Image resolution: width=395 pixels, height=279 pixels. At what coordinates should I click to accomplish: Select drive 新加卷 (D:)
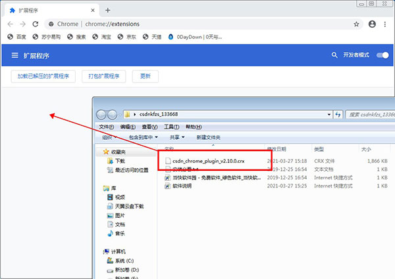123,270
